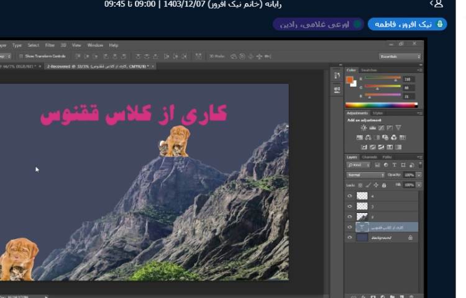This screenshot has height=298, width=466.
Task: Add a Channel Mixer adjustment layer
Action: tap(394, 137)
